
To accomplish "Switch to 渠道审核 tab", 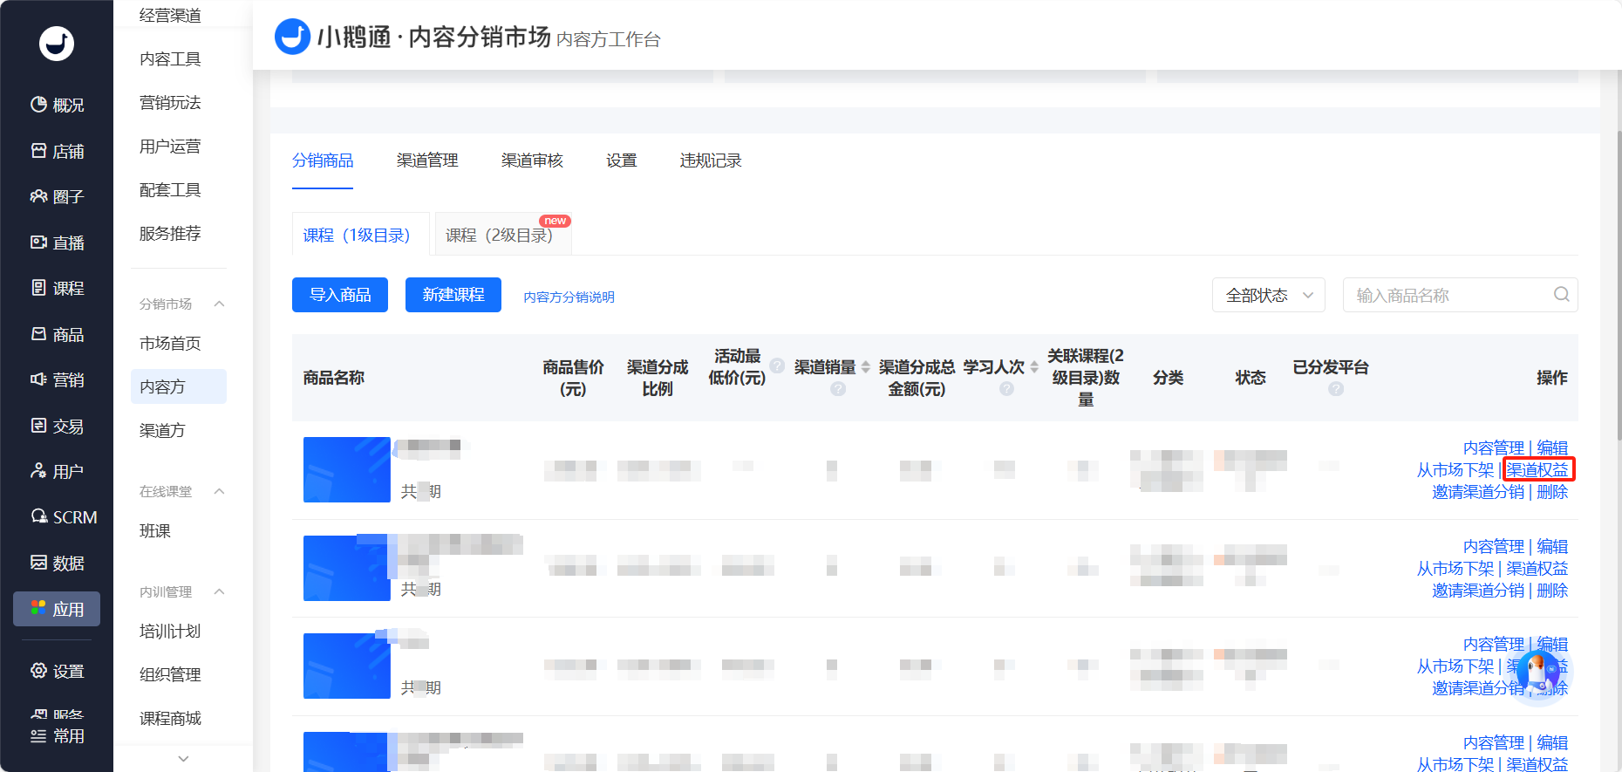I will point(532,161).
